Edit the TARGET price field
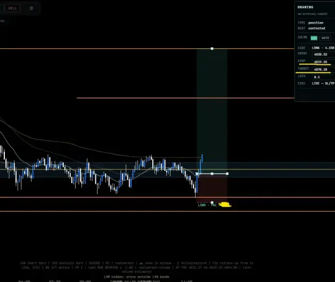The image size is (335, 282). (x=323, y=70)
